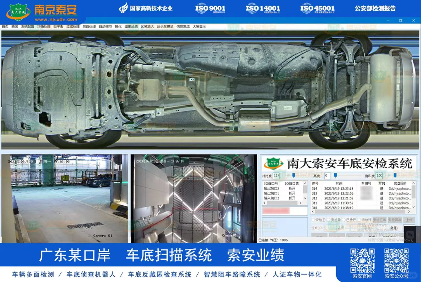Open the 信息集成 menu item

pos(183,27)
